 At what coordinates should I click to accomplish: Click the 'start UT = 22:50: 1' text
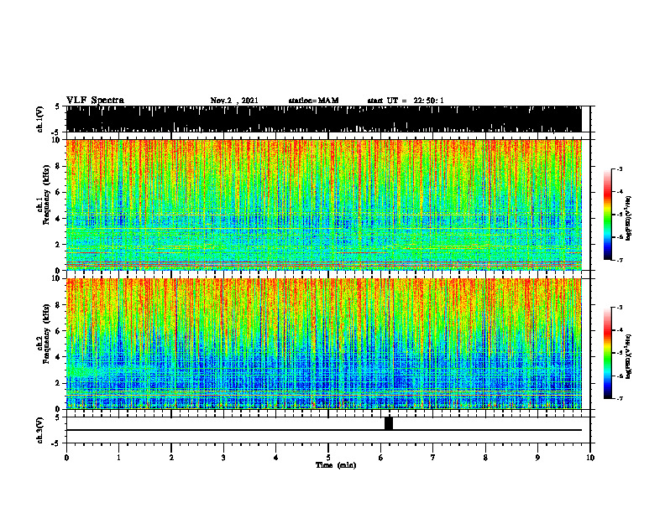coord(405,101)
